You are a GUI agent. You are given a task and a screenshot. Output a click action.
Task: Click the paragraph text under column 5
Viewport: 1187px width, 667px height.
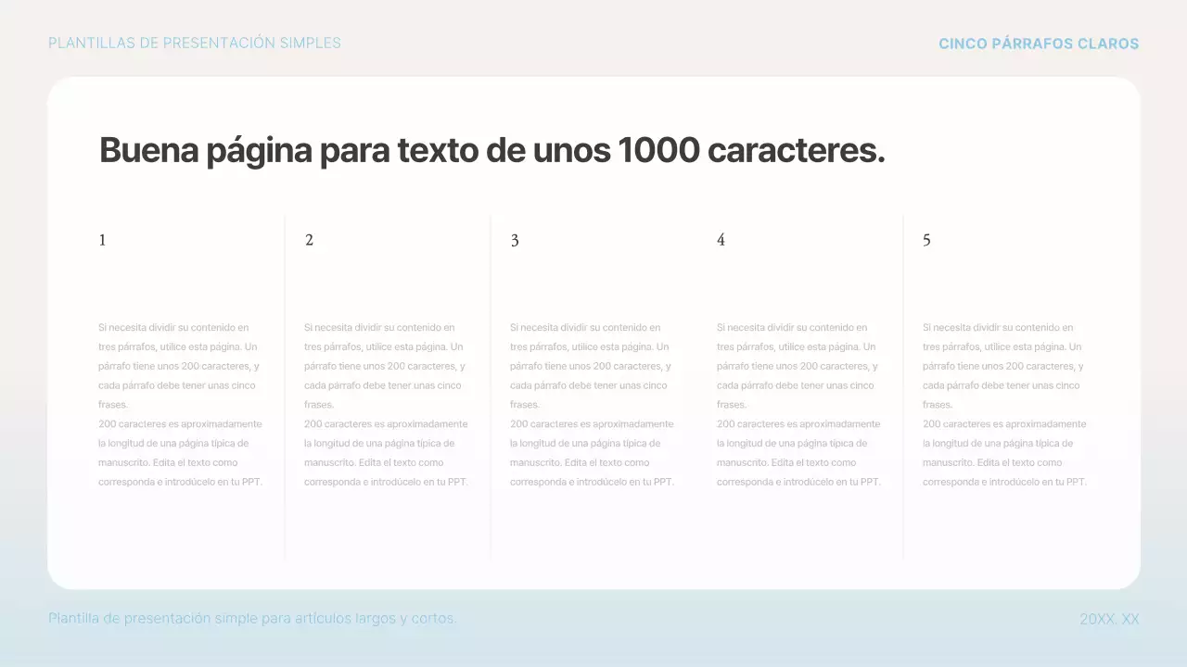point(1004,404)
